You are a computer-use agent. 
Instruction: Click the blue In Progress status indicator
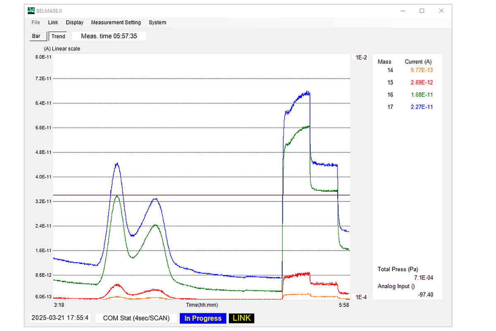203,318
